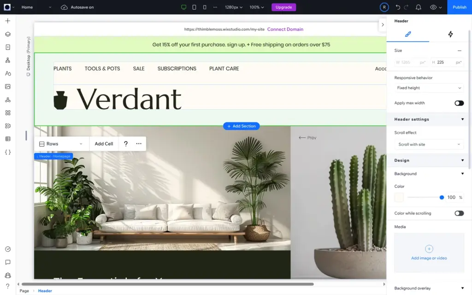This screenshot has height=295, width=472.
Task: Open Responsive behavior Fixed height dropdown
Action: pyautogui.click(x=429, y=88)
